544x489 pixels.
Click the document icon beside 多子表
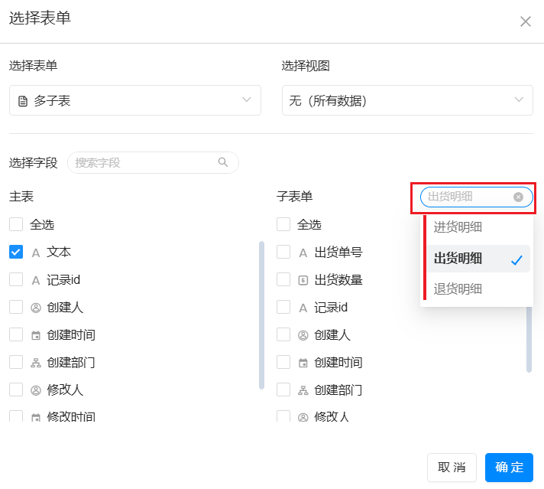click(x=23, y=101)
